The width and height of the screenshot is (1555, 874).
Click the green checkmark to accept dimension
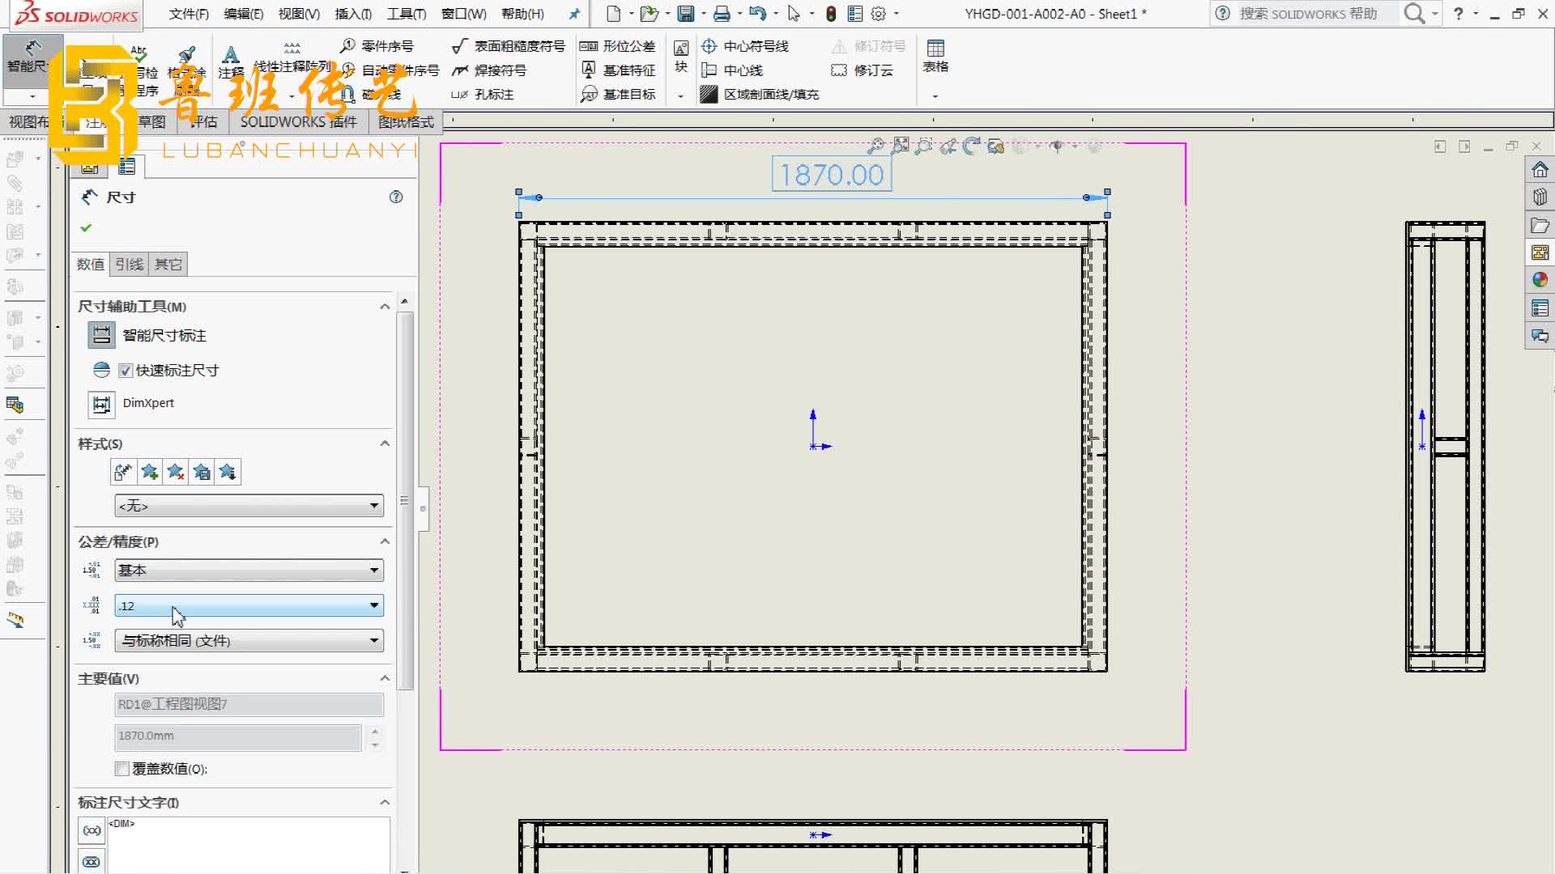pyautogui.click(x=86, y=228)
